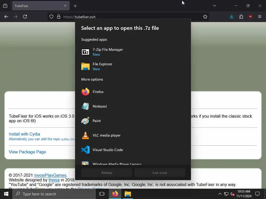Open the thejsa designer link
Viewport: 266px width, 199px height.
coord(54,180)
